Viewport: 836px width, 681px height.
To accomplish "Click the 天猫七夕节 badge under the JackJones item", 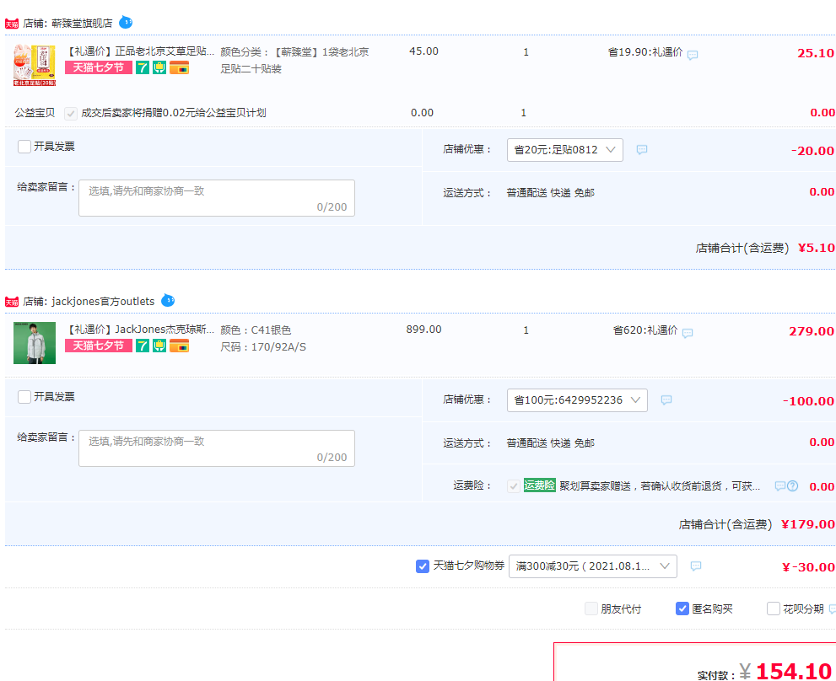I will pos(99,346).
